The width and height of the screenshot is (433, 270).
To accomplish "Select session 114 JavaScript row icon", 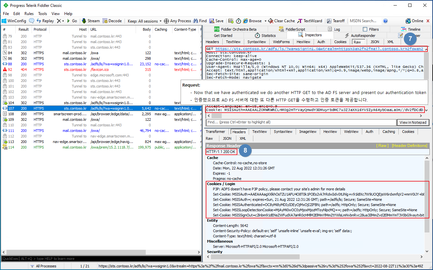I will [x=5, y=147].
